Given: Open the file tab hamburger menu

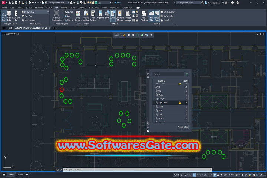Looking at the screenshot, I should pos(4,28).
